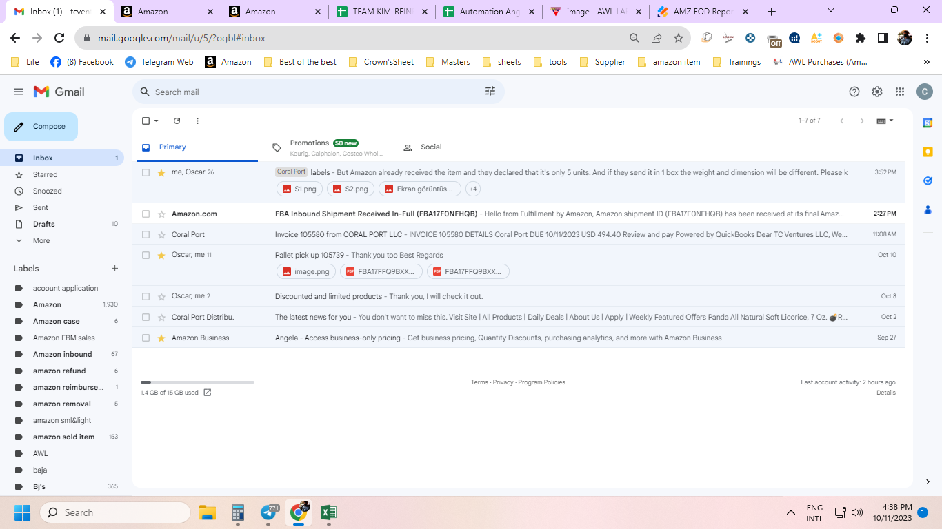Image resolution: width=942 pixels, height=529 pixels.
Task: Open the input tools keyboard dropdown
Action: click(x=885, y=121)
